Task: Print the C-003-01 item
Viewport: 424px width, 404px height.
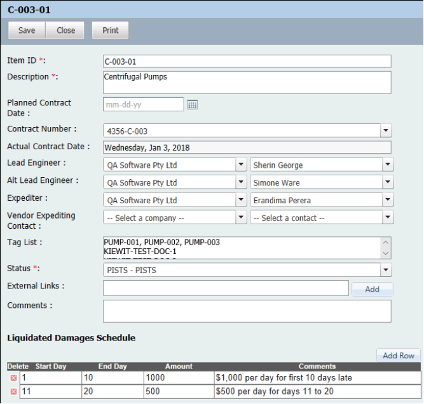Action: pos(111,30)
